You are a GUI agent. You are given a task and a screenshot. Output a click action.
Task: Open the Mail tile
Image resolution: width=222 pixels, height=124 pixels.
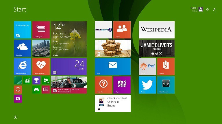113,67
